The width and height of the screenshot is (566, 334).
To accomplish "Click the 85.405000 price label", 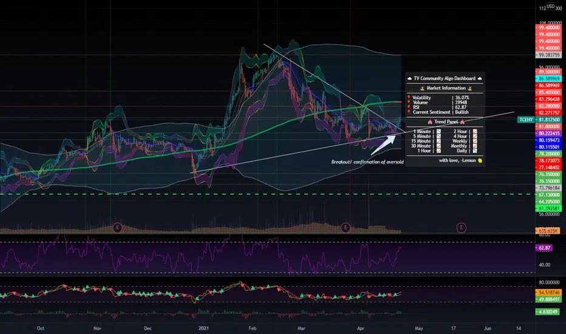I will click(x=548, y=92).
